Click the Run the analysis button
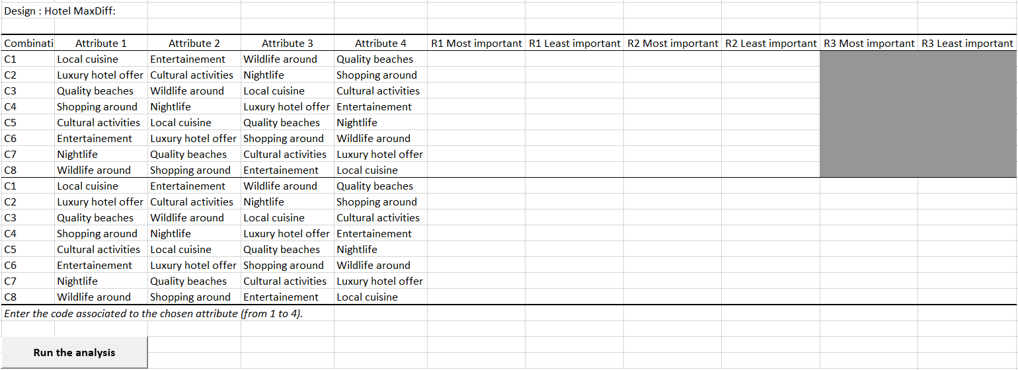 (74, 353)
